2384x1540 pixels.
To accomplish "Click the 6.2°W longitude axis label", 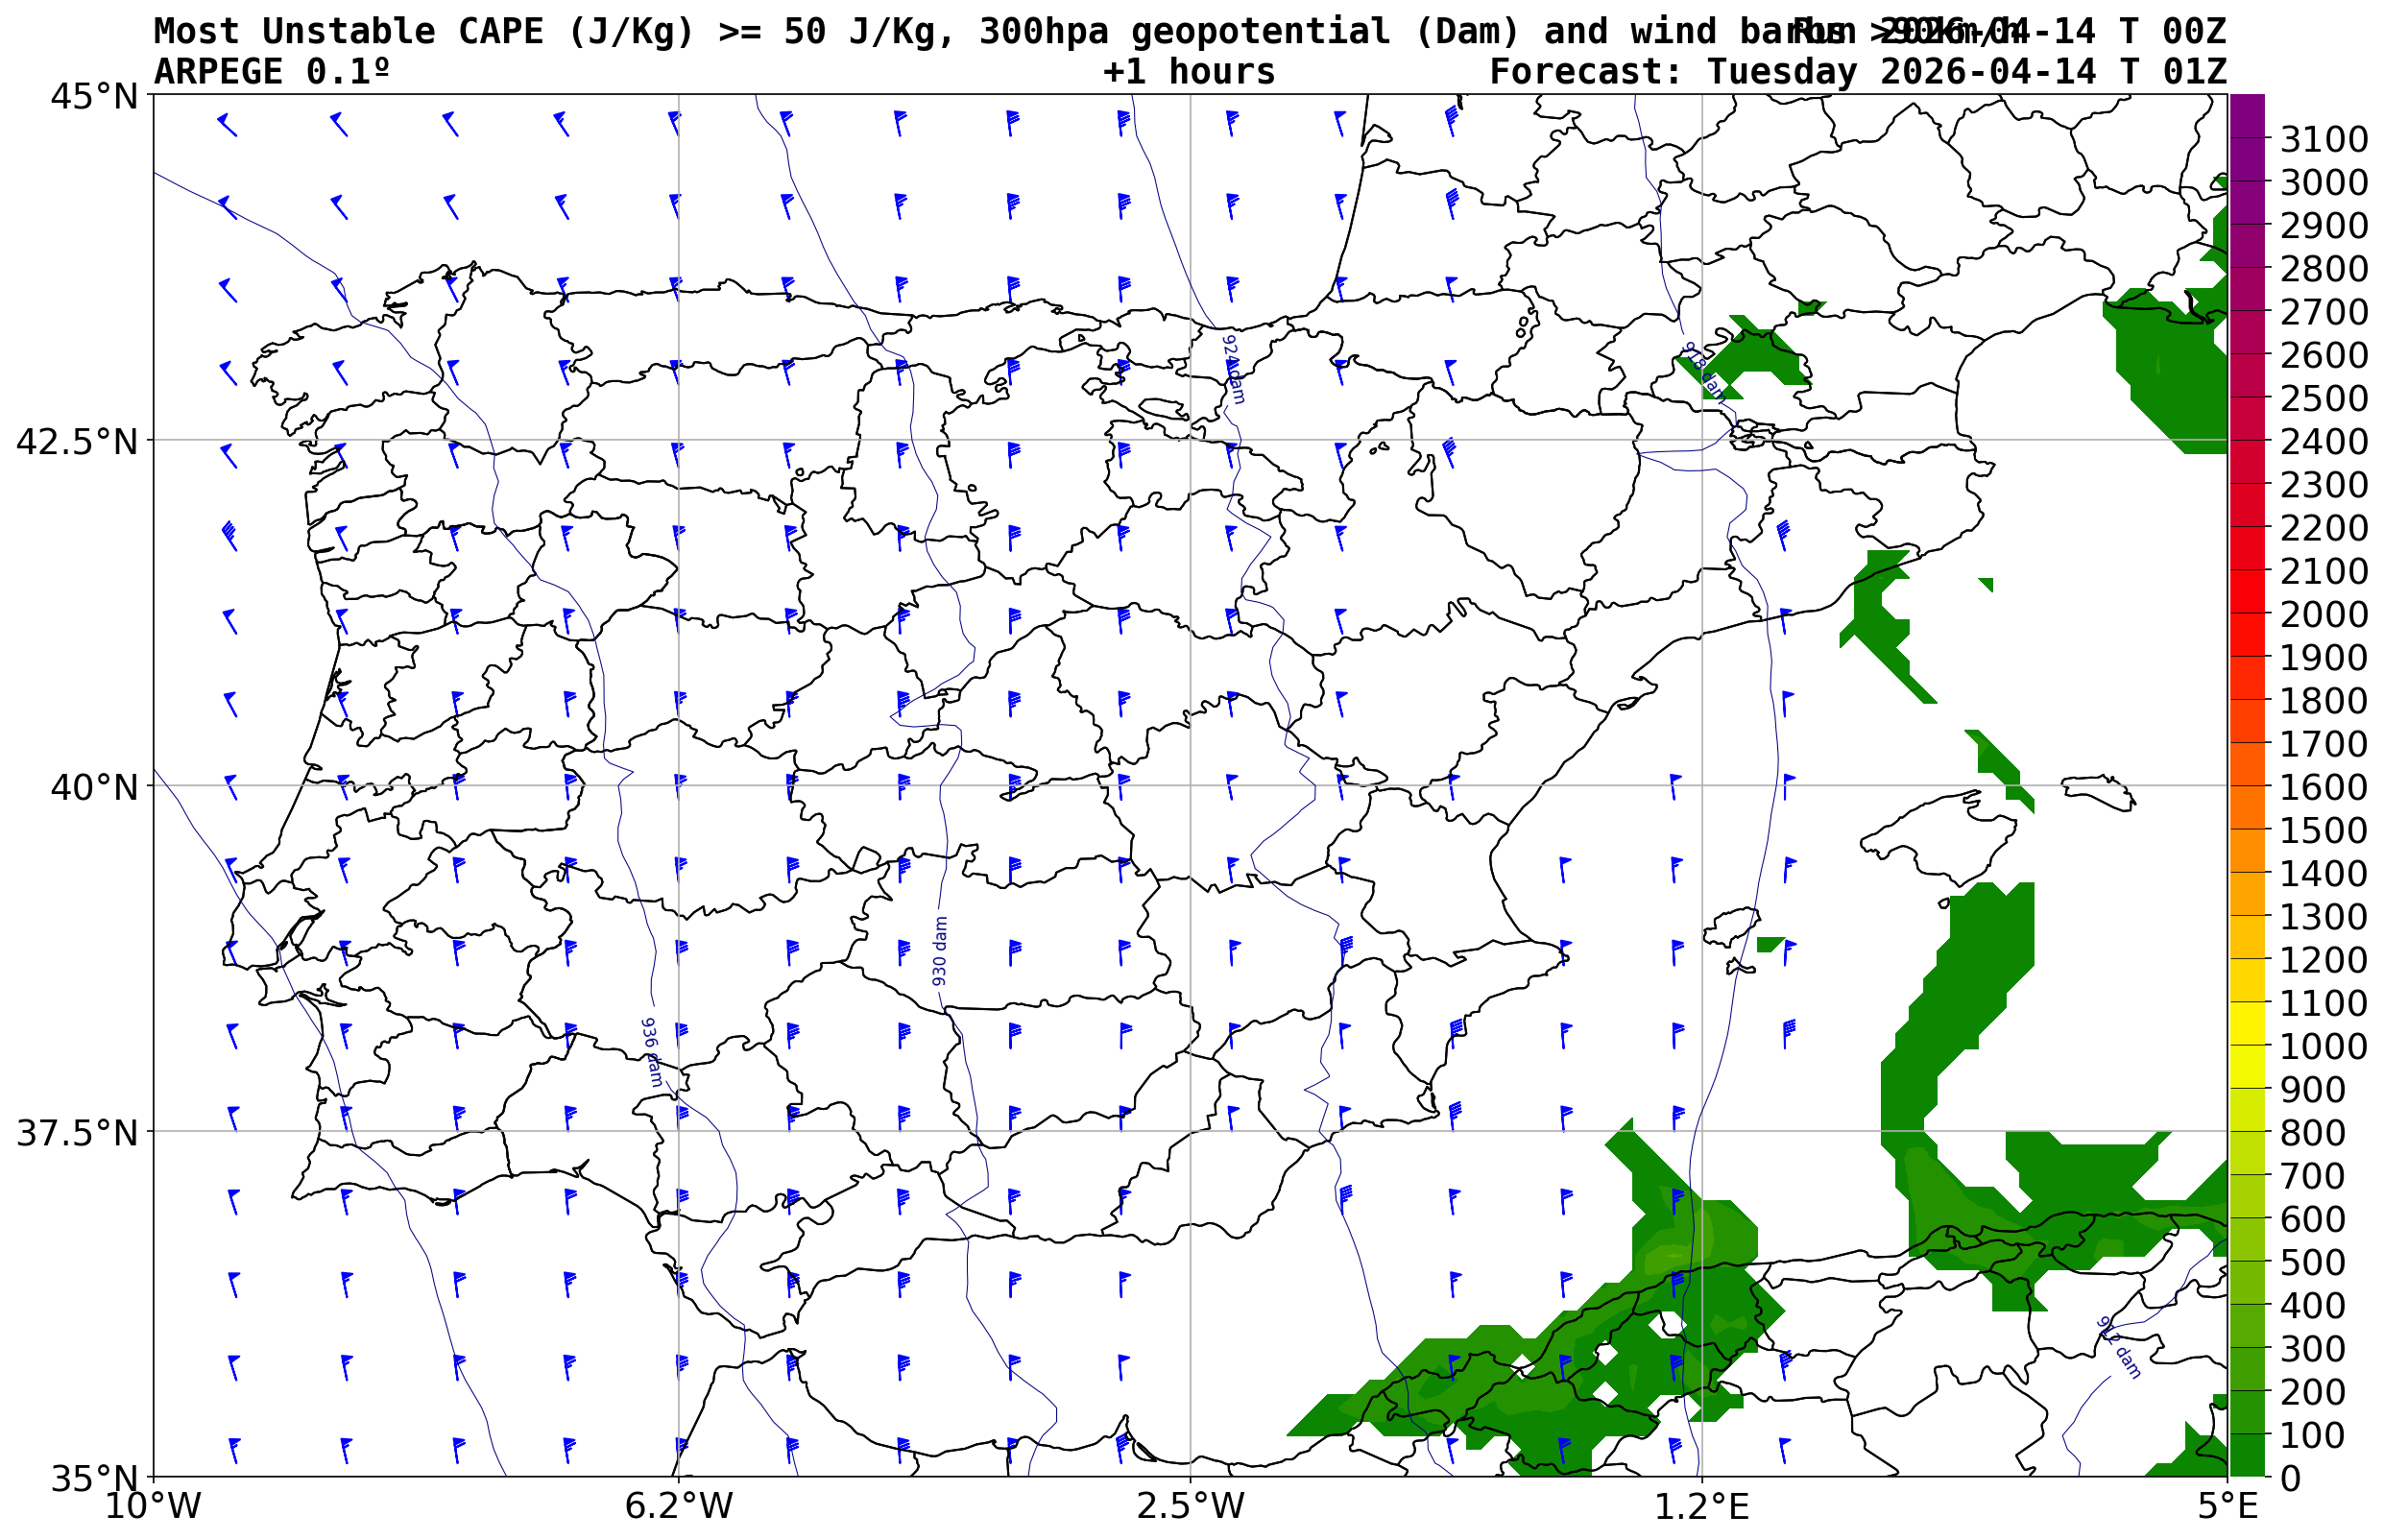I will point(678,1506).
